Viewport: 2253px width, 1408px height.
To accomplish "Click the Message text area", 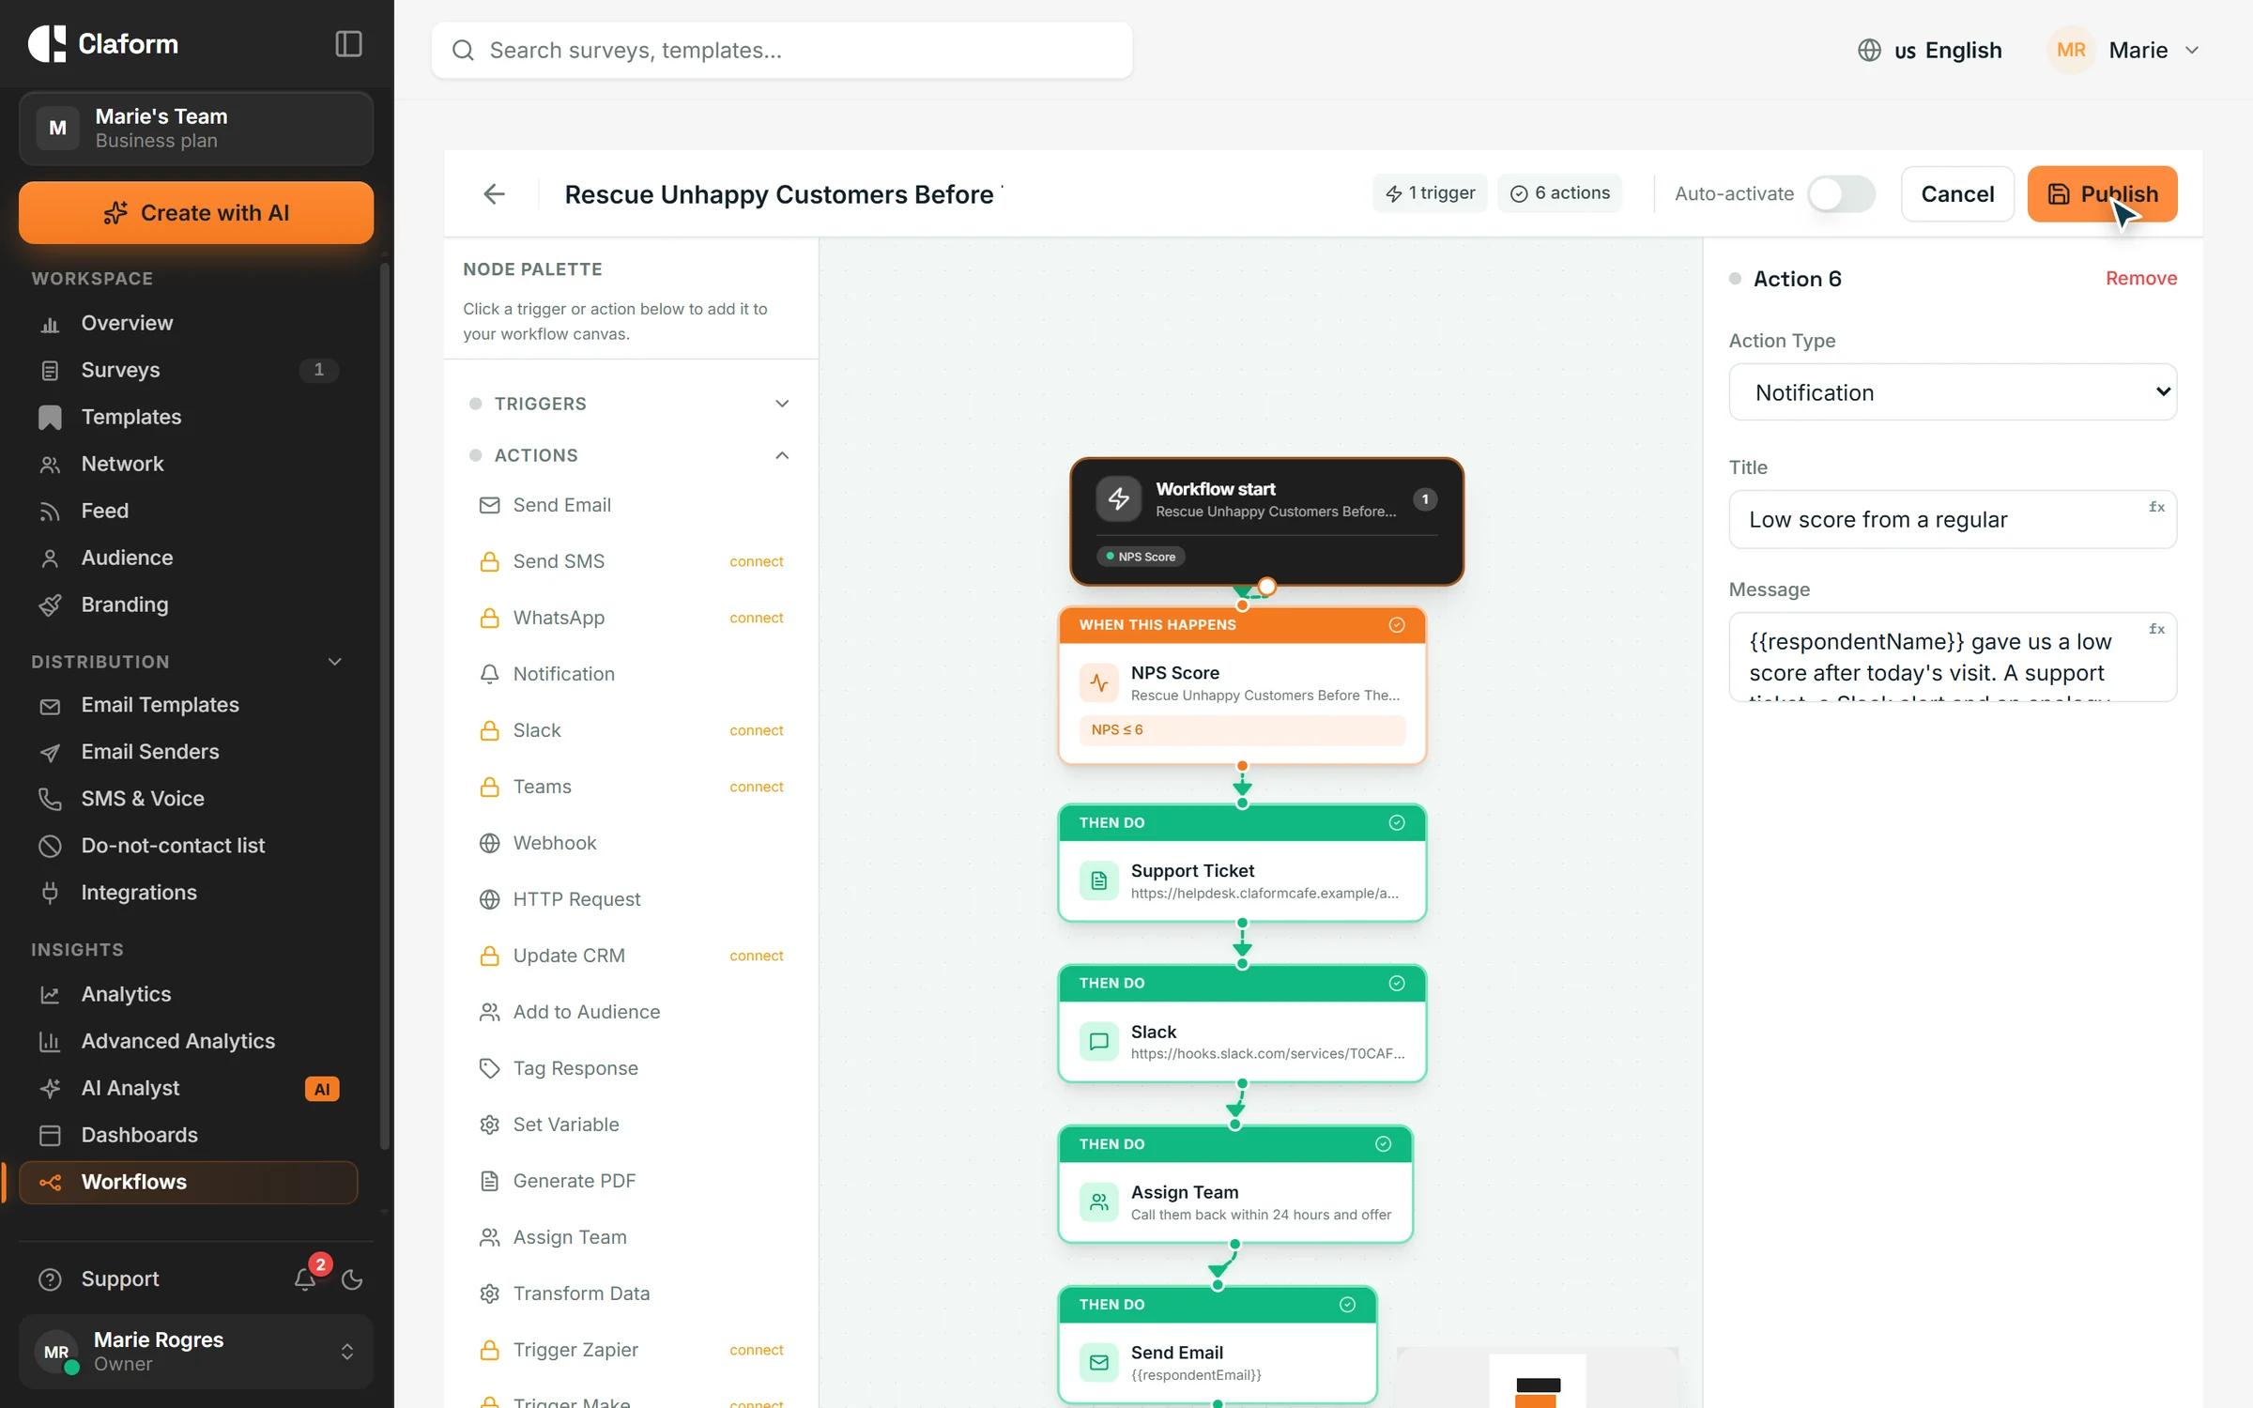I will (1953, 657).
